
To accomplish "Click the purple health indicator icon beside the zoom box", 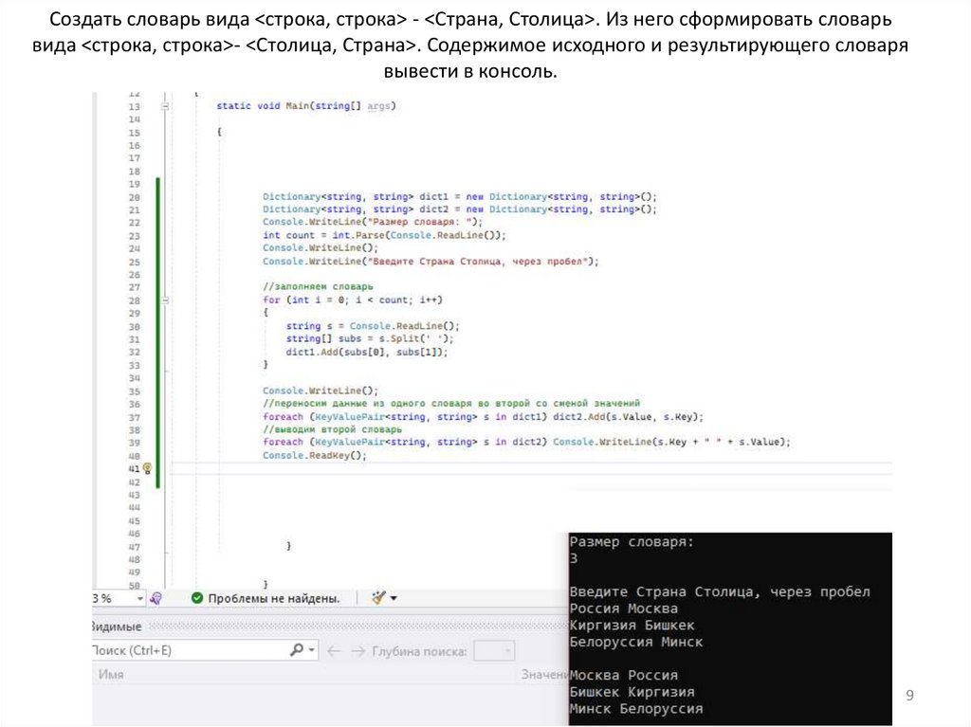I will (x=156, y=598).
